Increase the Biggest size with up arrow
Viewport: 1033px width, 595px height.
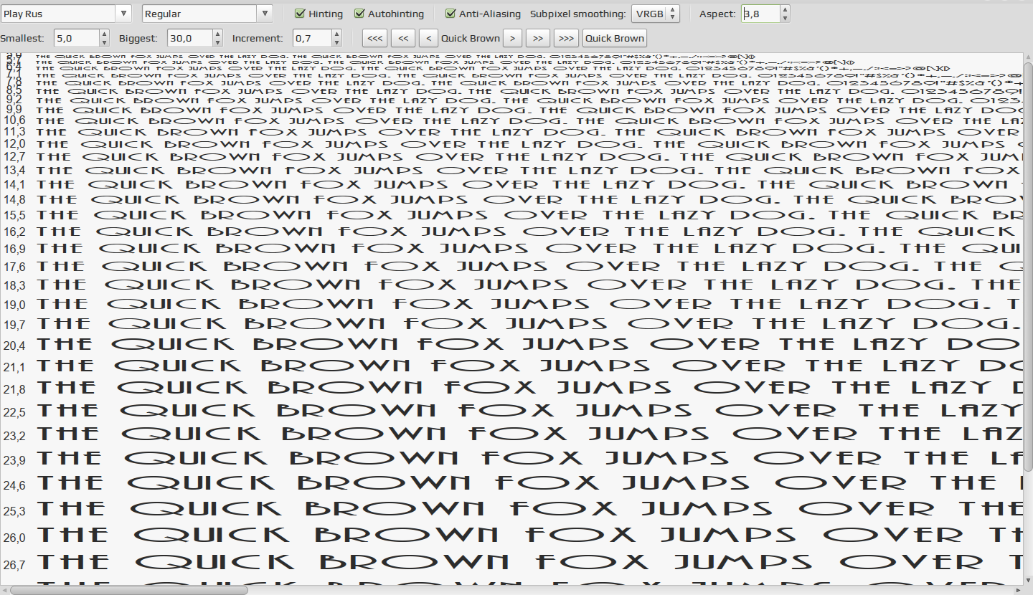tap(219, 34)
